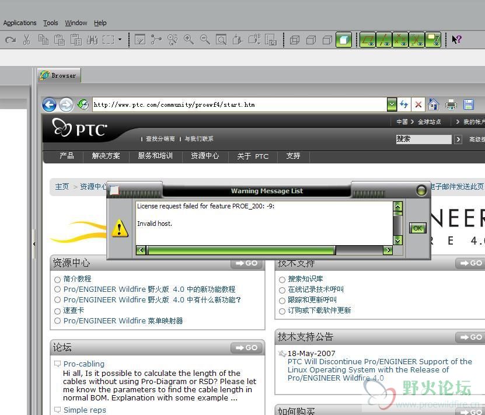This screenshot has height=415, width=485.
Task: Click the Saved View List icon
Action: [254, 40]
